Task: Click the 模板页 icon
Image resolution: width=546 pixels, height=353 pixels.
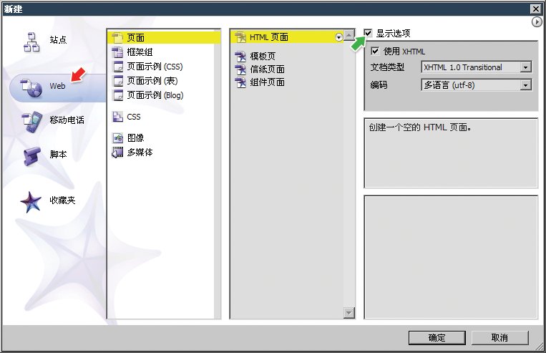Action: pos(240,56)
